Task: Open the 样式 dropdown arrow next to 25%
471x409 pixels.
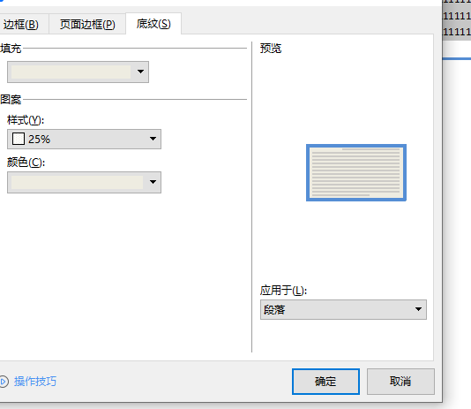Action: click(153, 139)
